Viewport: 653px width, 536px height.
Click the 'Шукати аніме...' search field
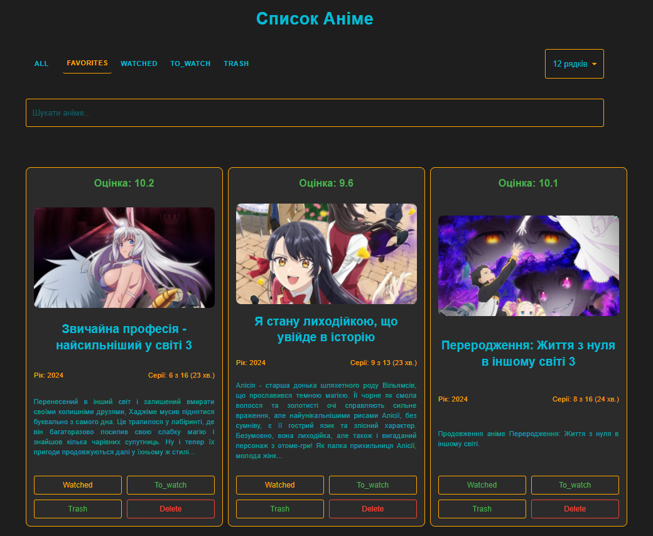click(x=315, y=112)
